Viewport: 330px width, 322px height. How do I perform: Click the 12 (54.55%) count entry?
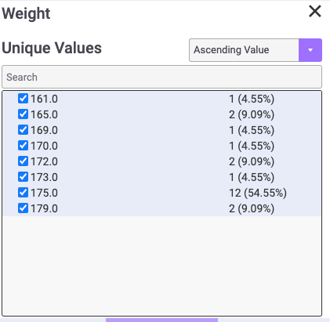258,193
